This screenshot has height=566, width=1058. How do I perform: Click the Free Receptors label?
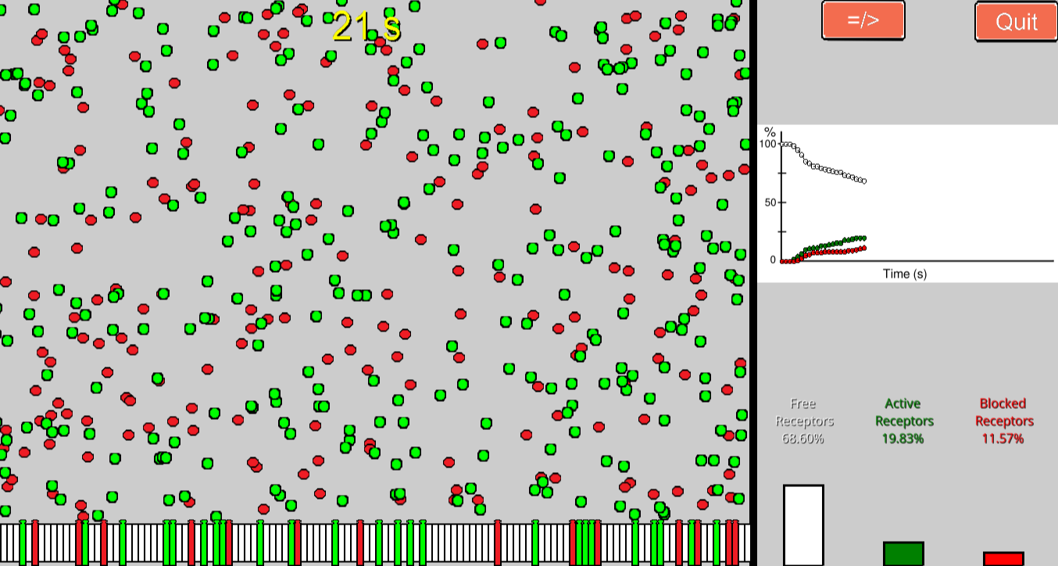tap(803, 412)
